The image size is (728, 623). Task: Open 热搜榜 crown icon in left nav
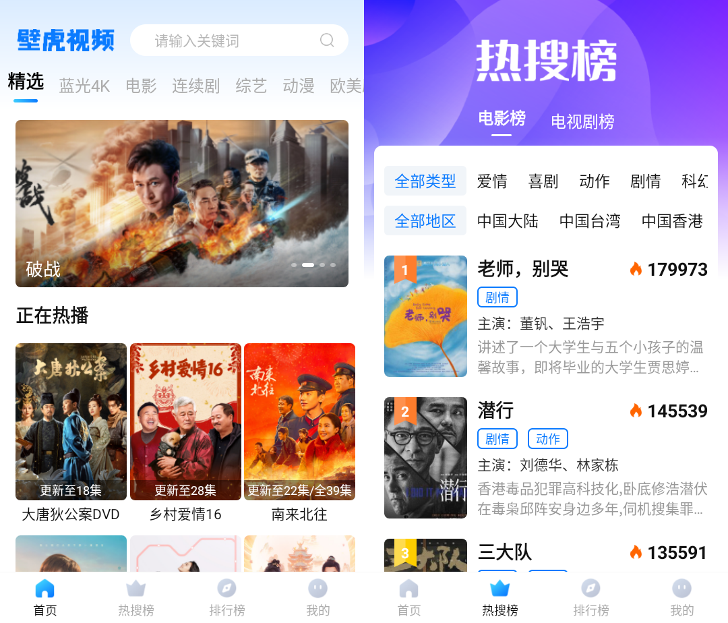point(136,589)
